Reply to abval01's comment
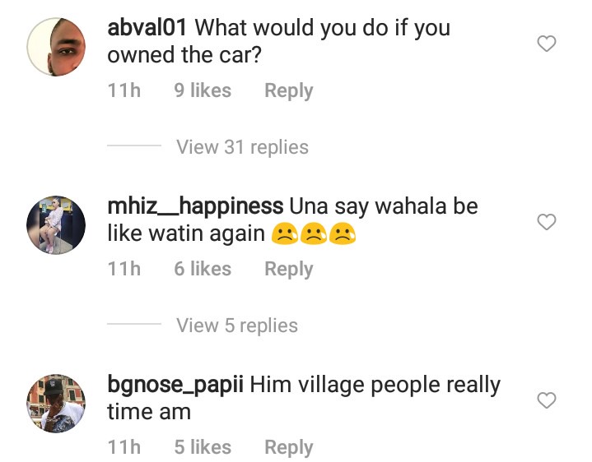This screenshot has height=462, width=592. 289,90
